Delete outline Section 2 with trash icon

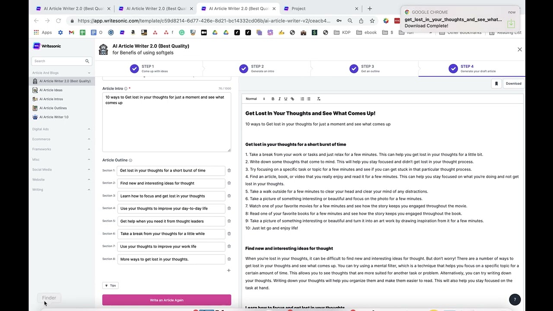coord(229,183)
